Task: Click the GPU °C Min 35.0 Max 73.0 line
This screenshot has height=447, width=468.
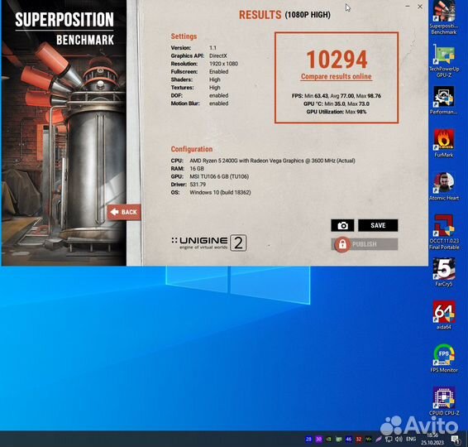Action: [x=336, y=104]
